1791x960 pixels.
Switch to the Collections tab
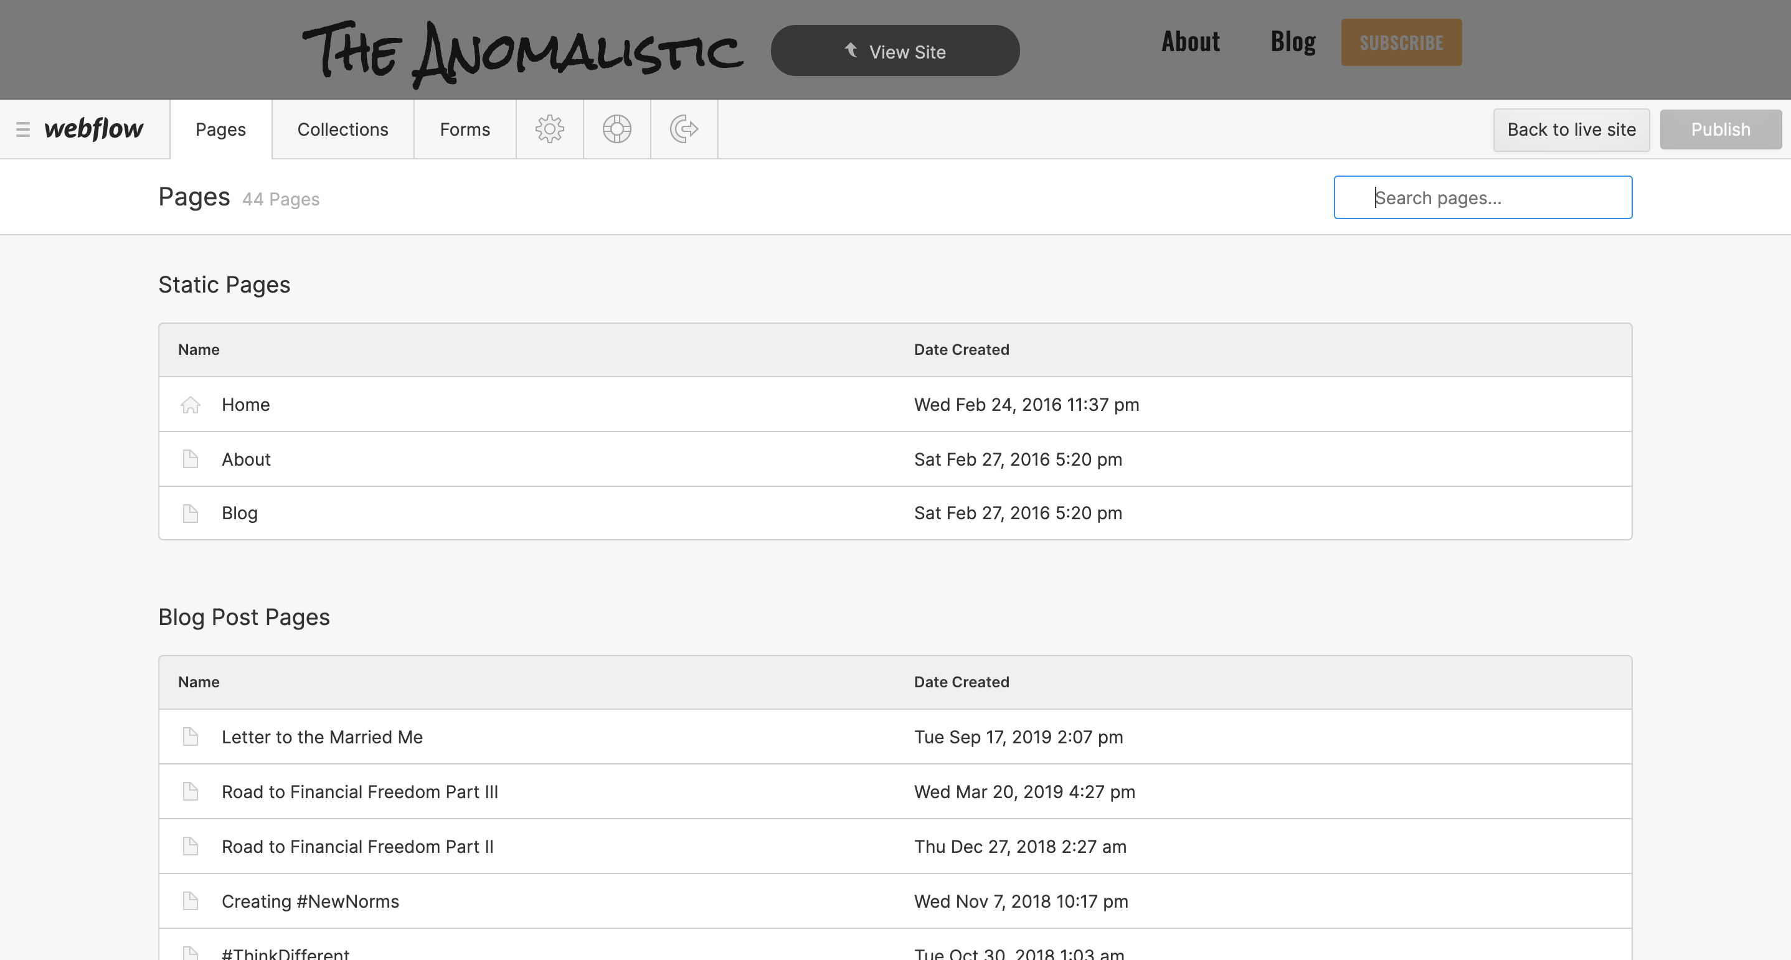[x=343, y=129]
